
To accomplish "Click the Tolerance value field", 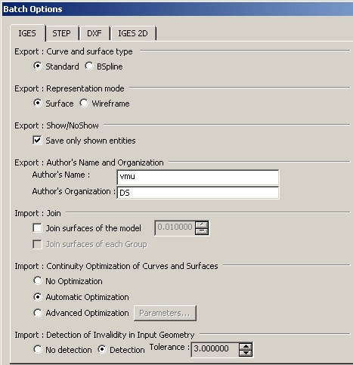I will point(215,349).
